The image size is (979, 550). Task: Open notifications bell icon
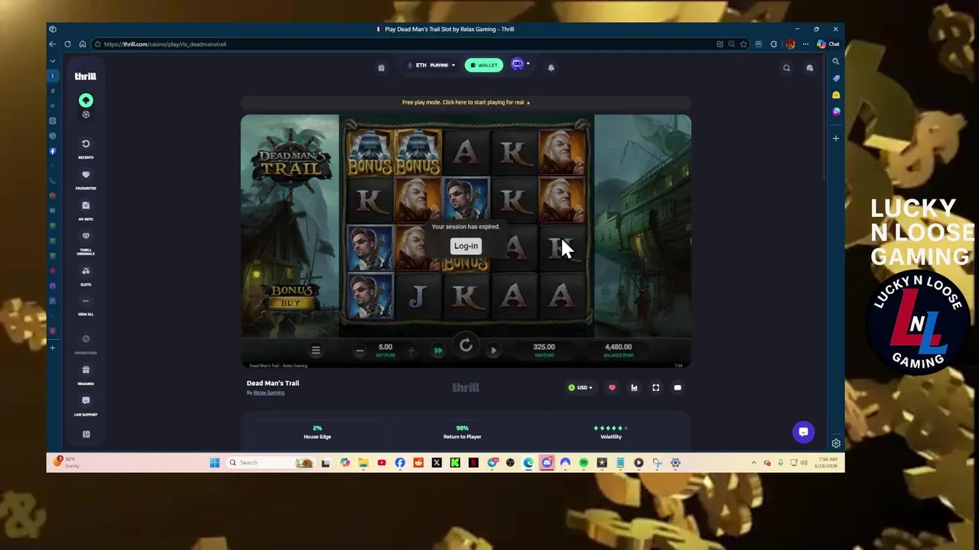coord(551,67)
